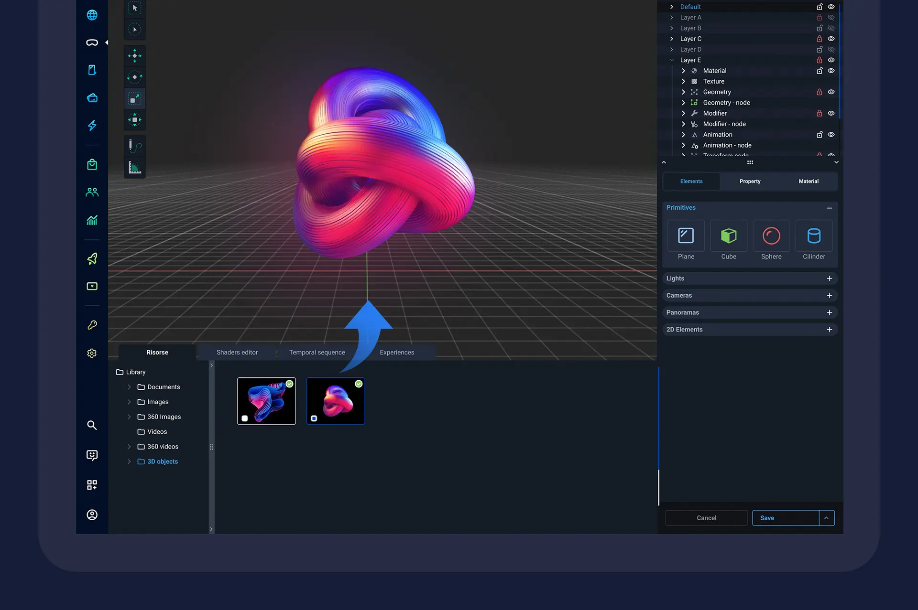
Task: Hide Layer E with its eye toggle
Action: point(831,60)
